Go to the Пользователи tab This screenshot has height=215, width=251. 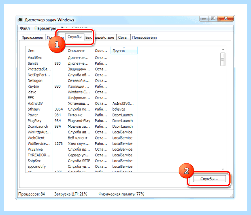145,38
